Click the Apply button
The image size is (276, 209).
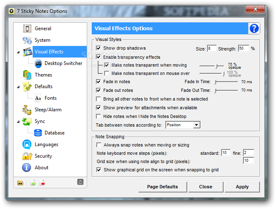(x=242, y=187)
